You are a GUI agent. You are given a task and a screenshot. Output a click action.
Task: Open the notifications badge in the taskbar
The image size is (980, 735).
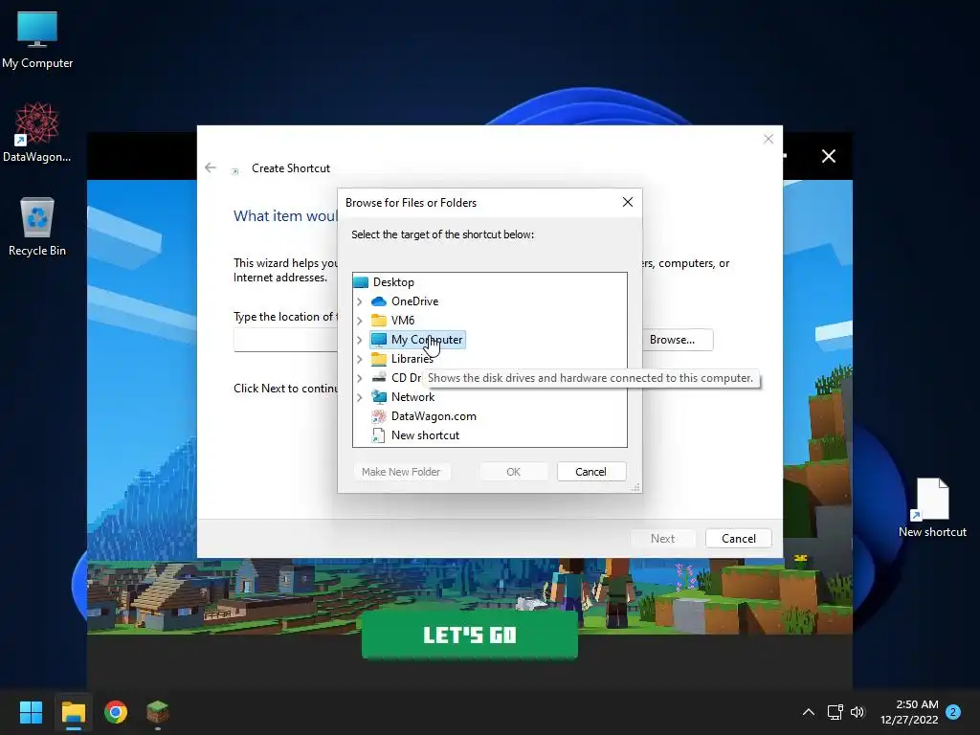(953, 712)
